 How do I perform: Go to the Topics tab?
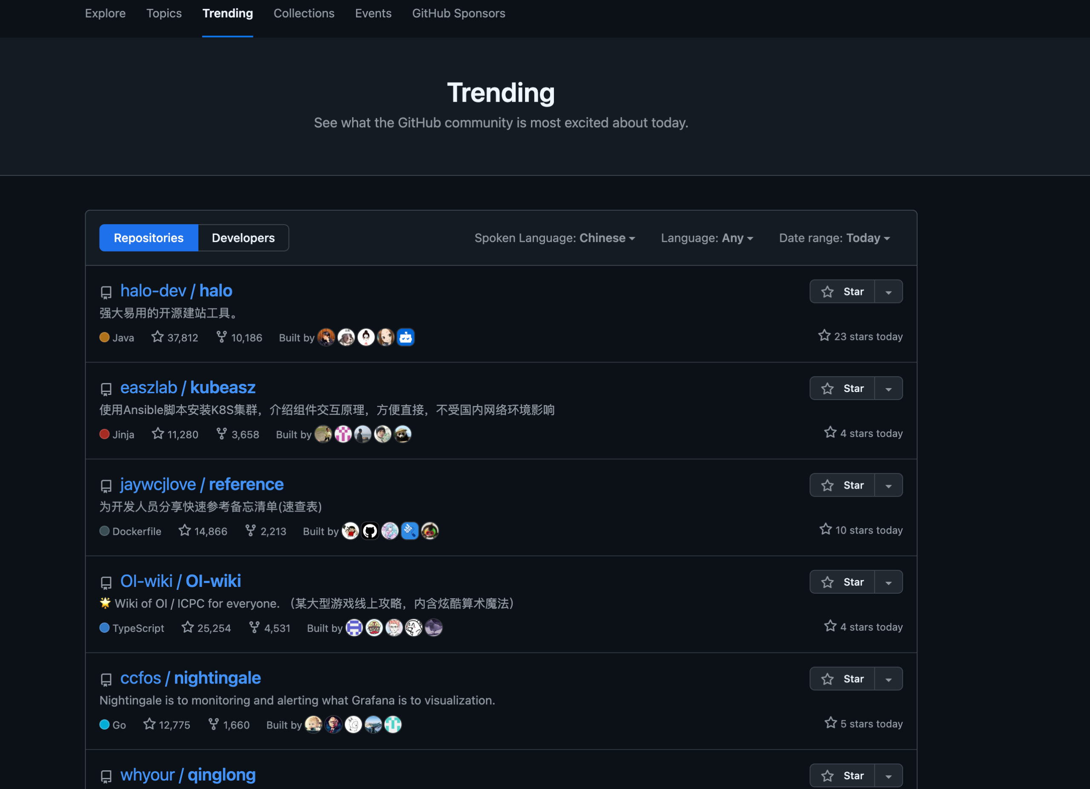point(164,14)
